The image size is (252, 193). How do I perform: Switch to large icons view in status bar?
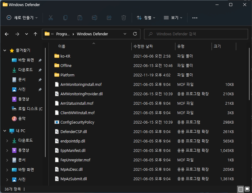[247, 189]
